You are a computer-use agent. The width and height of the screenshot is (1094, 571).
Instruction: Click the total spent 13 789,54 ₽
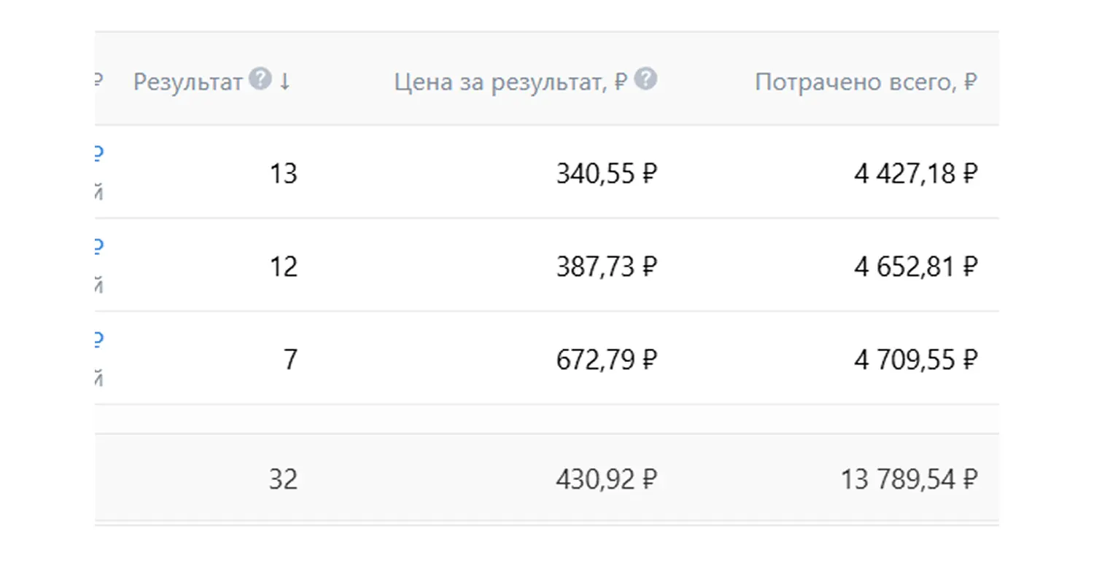coord(909,479)
